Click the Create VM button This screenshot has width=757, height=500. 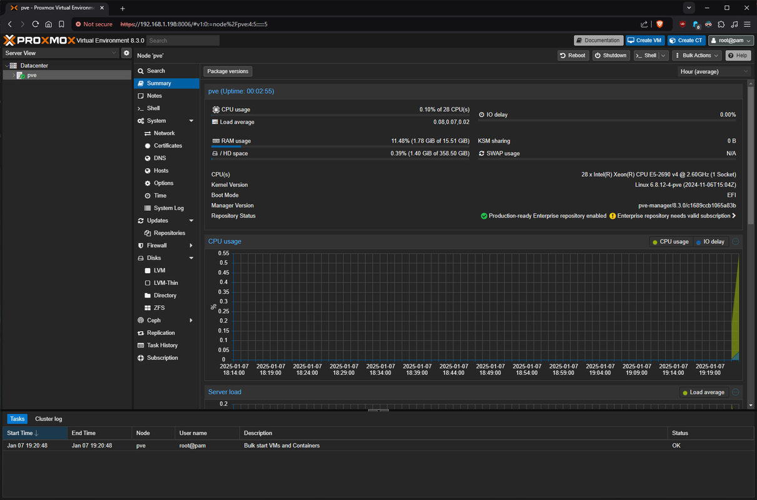coord(645,40)
